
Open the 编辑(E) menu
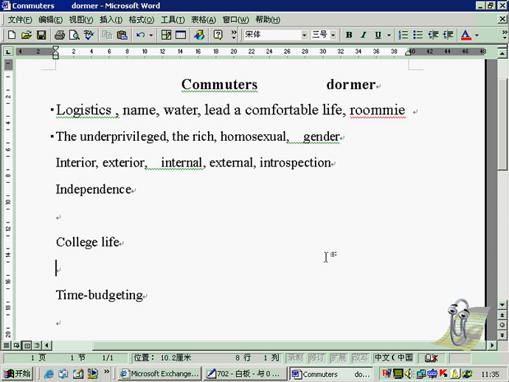coord(50,20)
